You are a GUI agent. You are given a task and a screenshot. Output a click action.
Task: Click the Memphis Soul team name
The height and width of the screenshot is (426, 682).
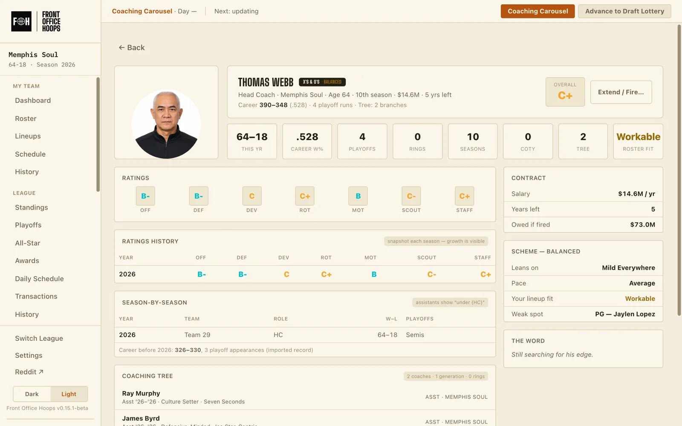[x=33, y=55]
